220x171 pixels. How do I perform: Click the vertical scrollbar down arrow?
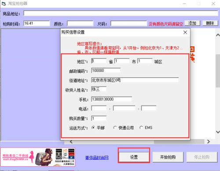(218, 132)
